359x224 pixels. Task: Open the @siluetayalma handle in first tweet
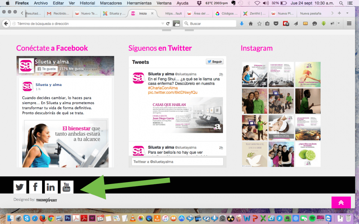point(186,74)
